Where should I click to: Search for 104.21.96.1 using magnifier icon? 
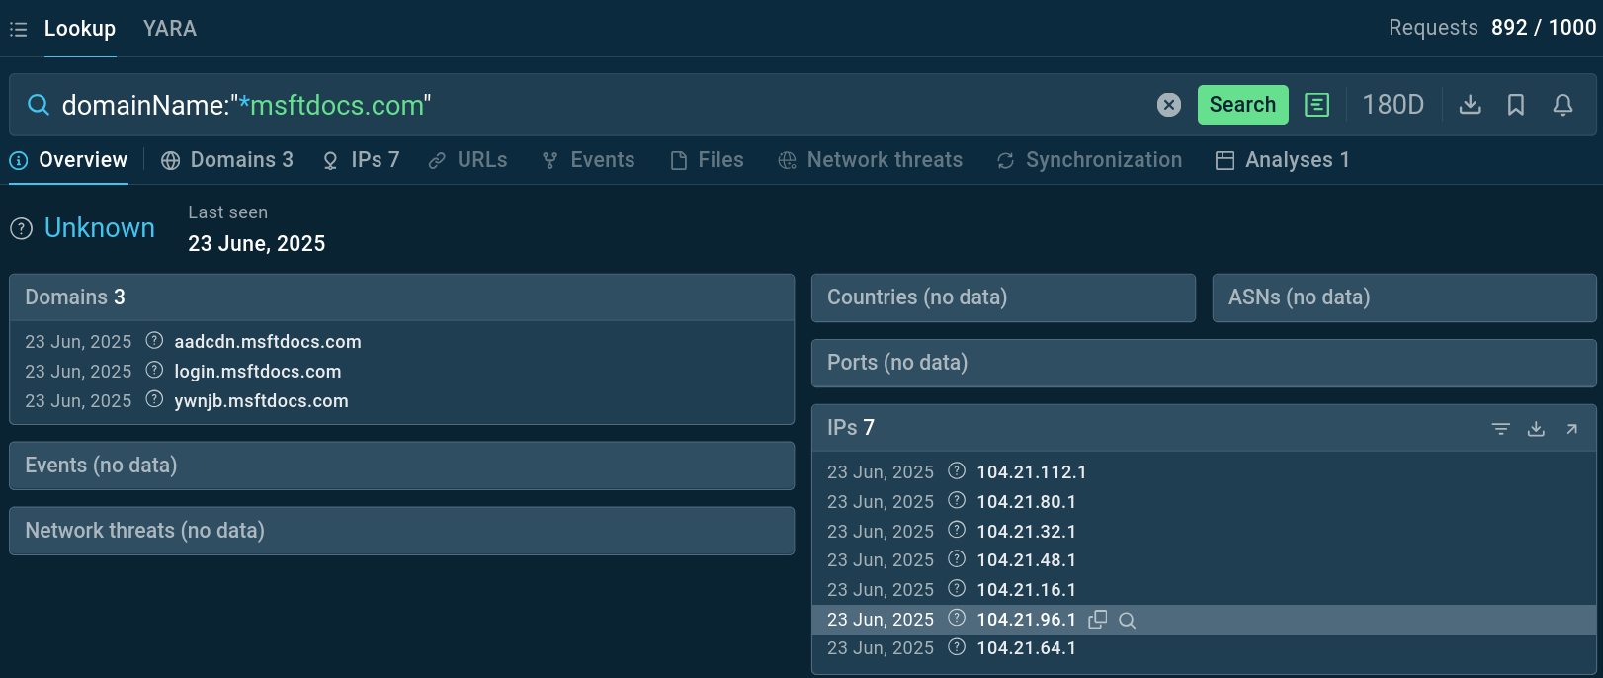(x=1127, y=621)
